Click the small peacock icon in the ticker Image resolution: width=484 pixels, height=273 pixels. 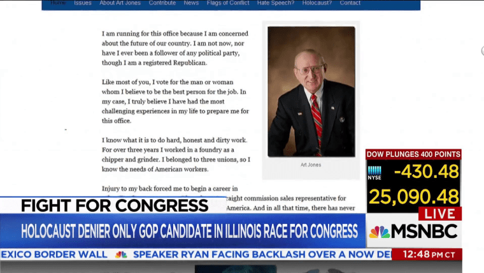[x=121, y=255]
